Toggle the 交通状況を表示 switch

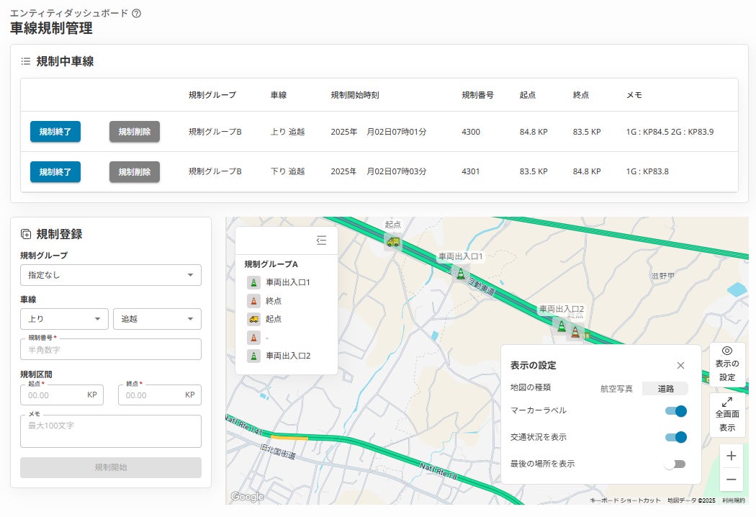[x=675, y=437]
